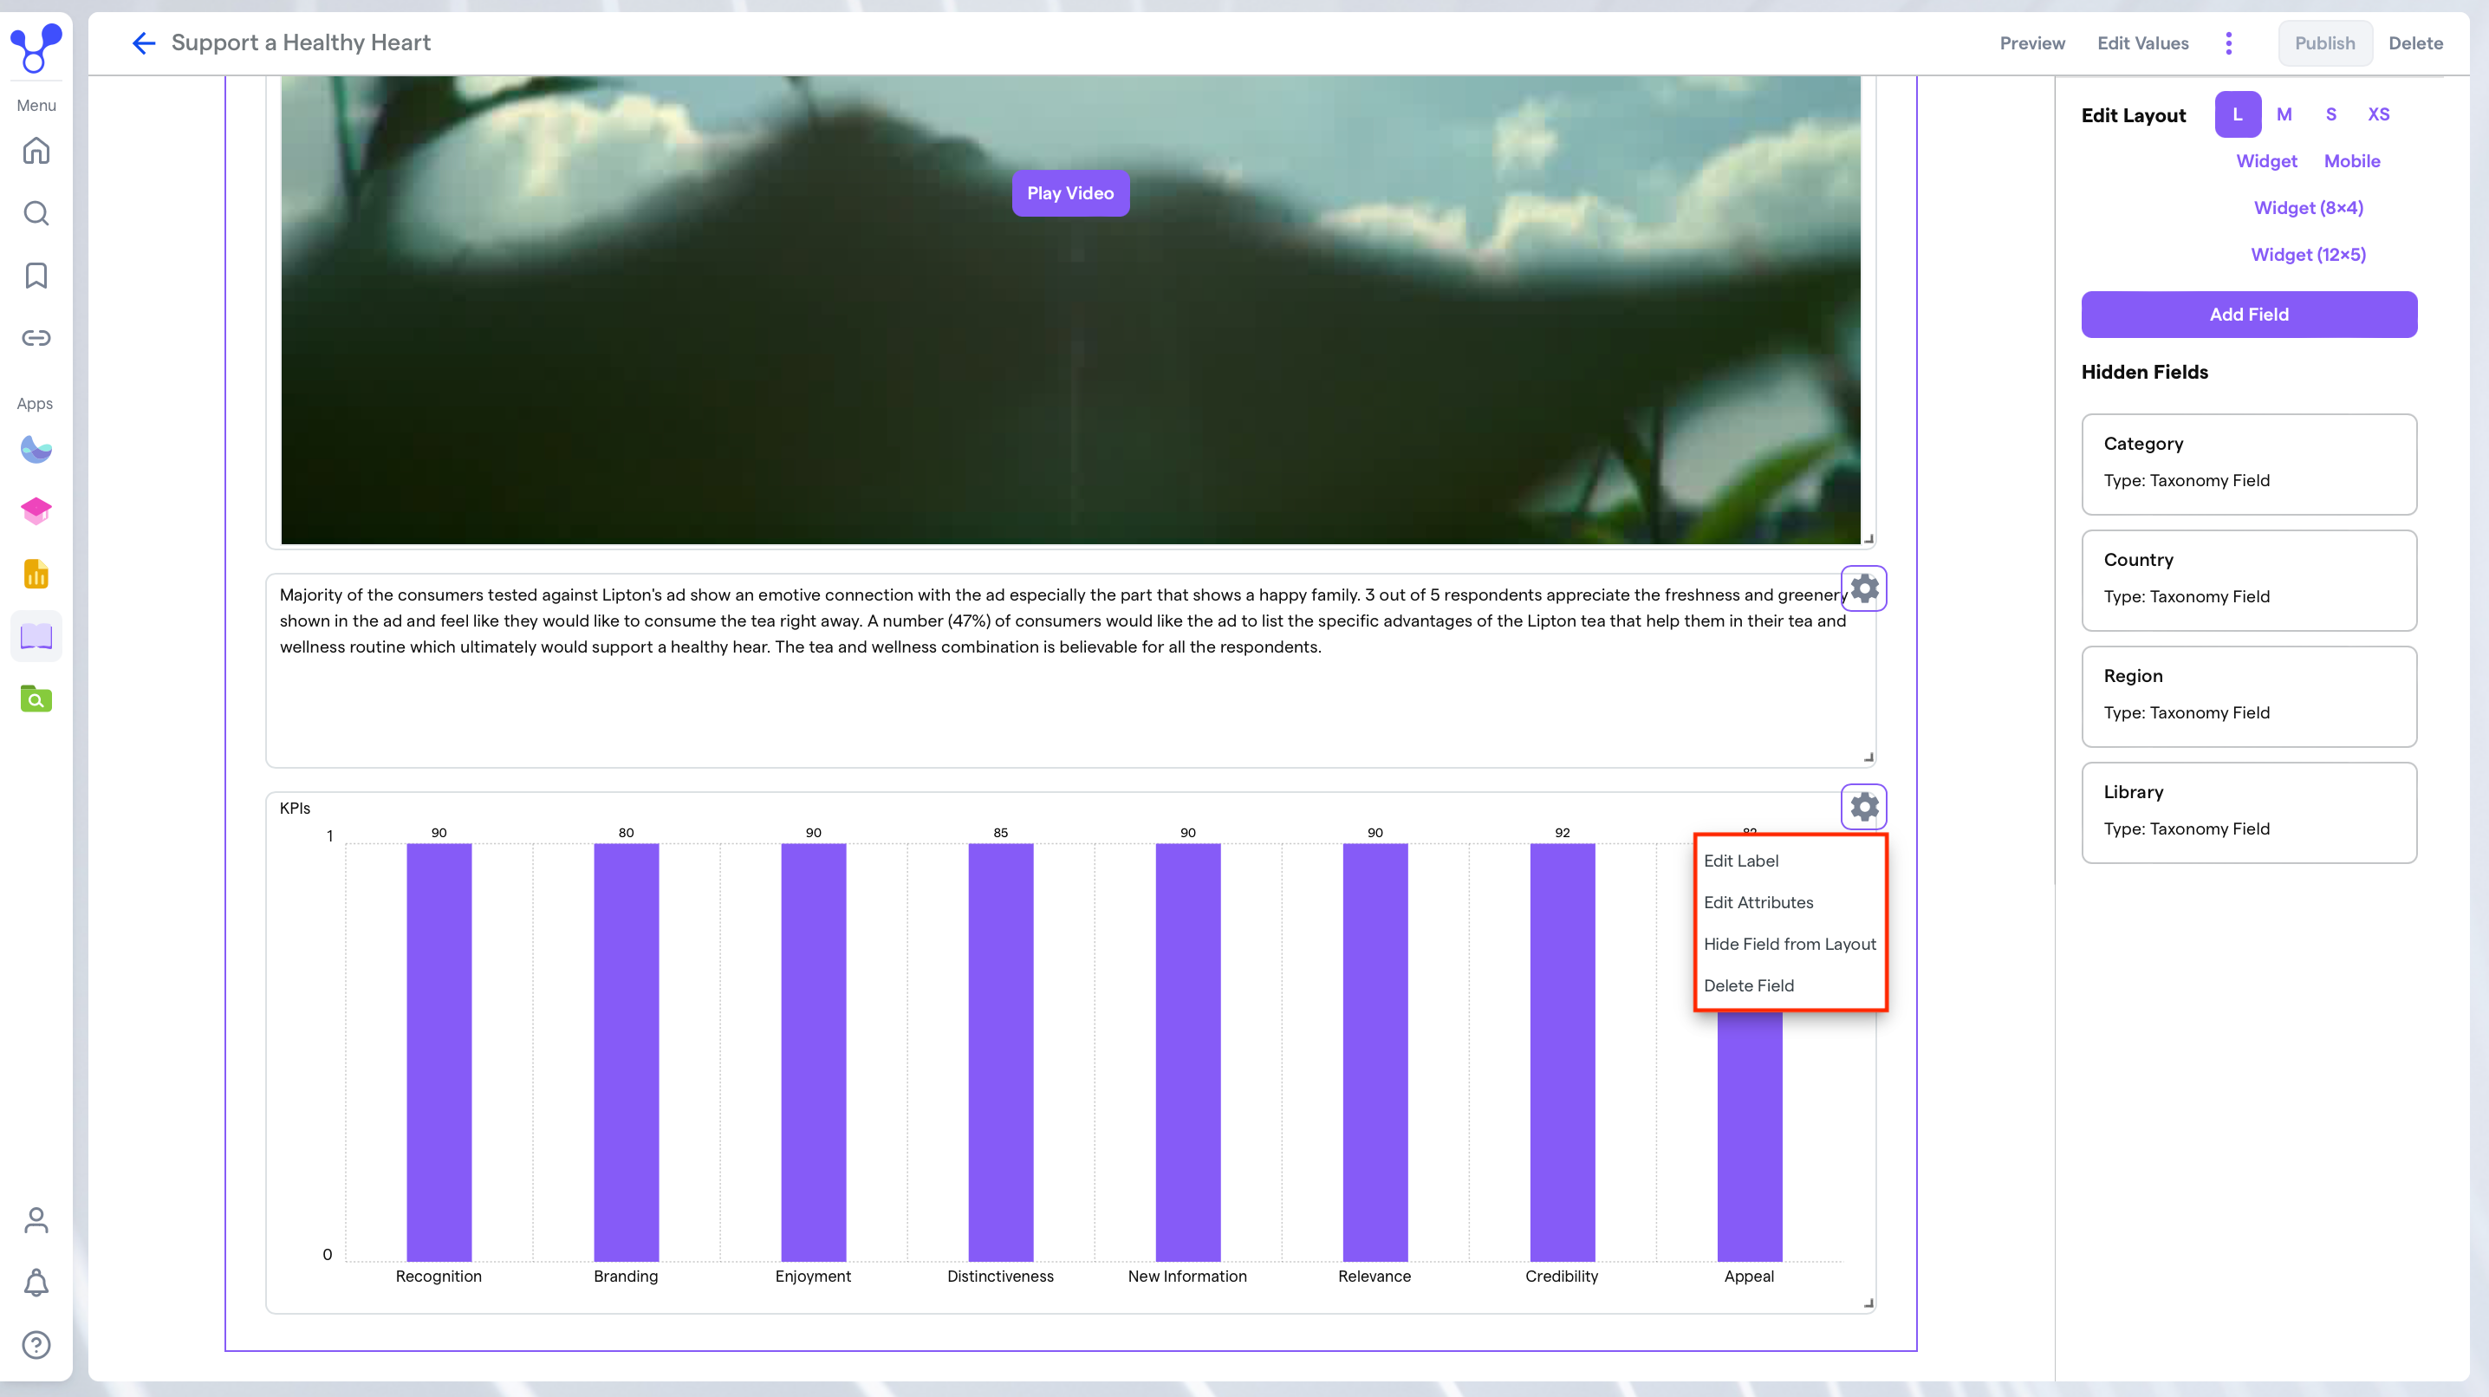Click the resize handle of the video field
Image resolution: width=2489 pixels, height=1397 pixels.
point(1868,539)
